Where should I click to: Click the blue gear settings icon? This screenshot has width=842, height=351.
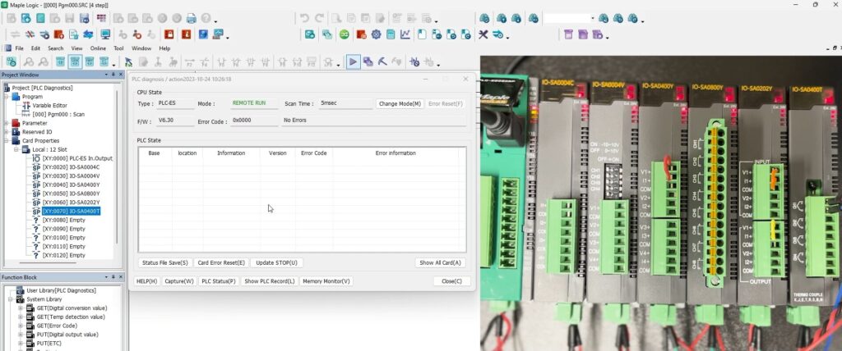point(376,34)
